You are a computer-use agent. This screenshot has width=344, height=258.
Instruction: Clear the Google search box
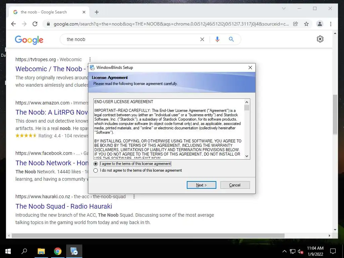coord(202,39)
